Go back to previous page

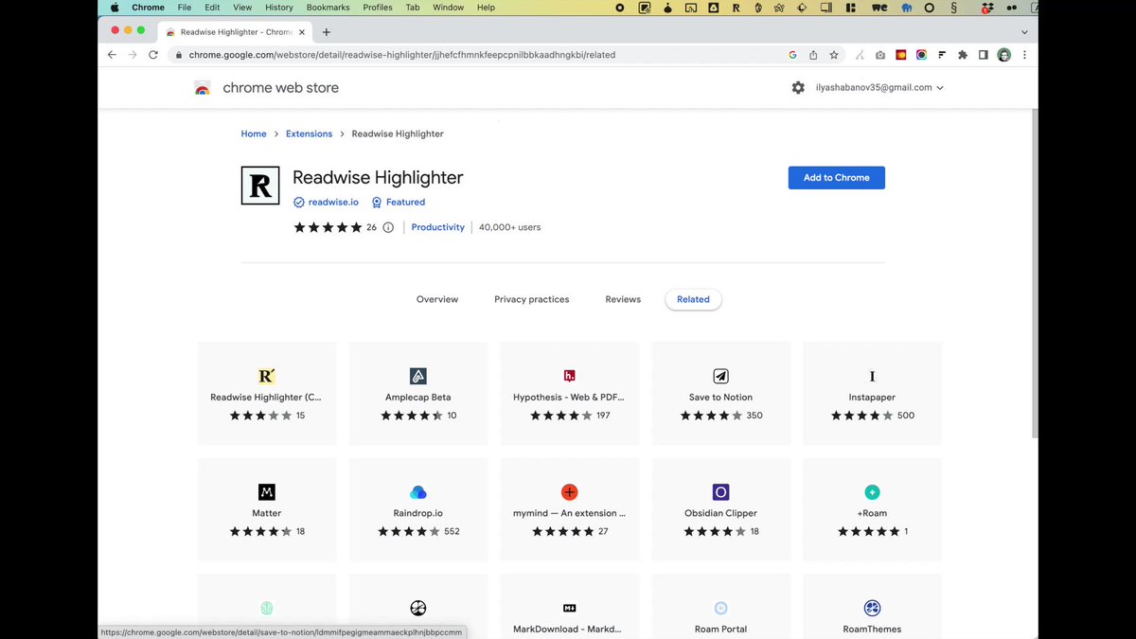coord(112,55)
